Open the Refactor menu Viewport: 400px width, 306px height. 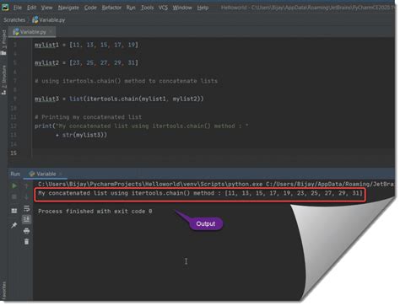click(111, 8)
